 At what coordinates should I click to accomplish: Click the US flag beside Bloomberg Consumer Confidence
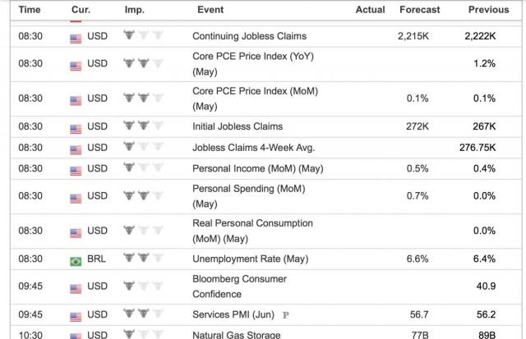click(76, 289)
